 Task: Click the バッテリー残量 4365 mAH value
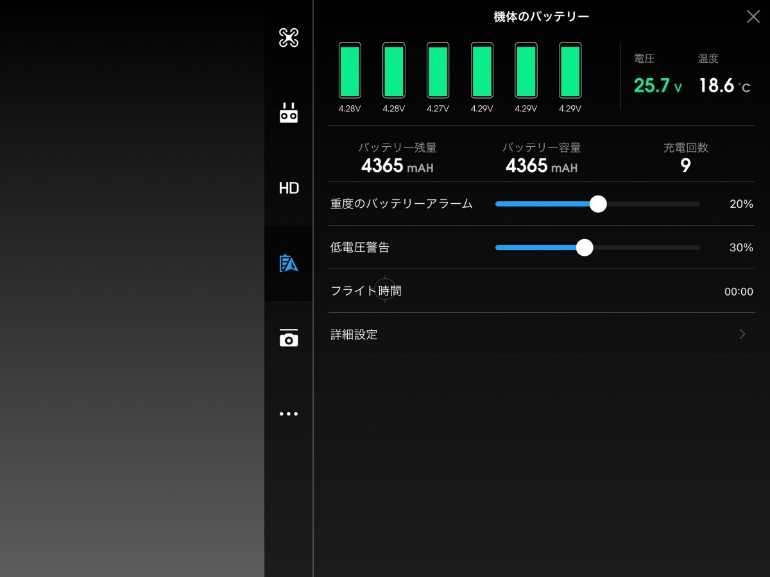(397, 166)
